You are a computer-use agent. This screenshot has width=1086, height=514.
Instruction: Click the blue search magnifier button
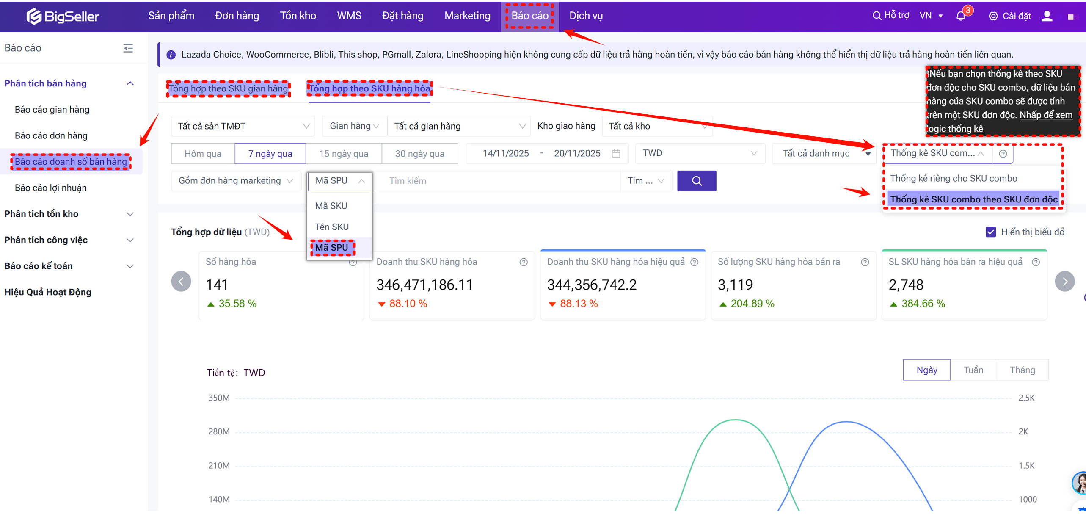(x=696, y=181)
